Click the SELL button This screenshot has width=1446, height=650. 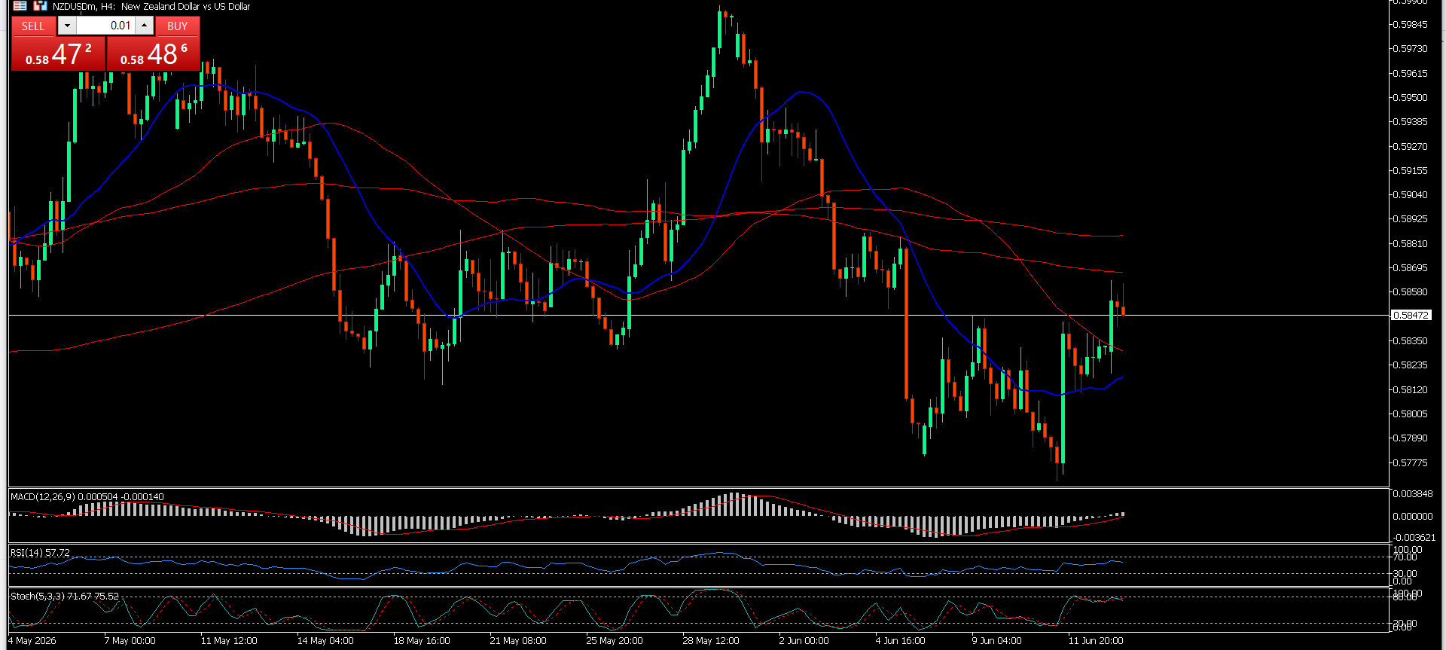33,26
